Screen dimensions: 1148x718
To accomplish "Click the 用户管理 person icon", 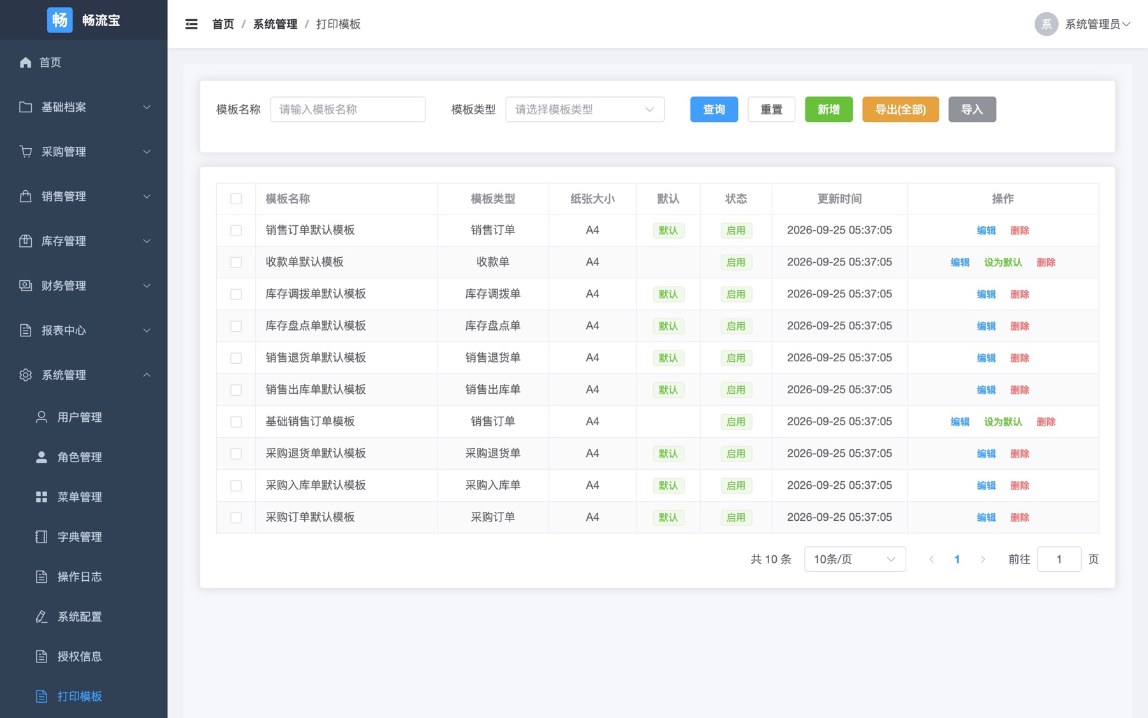I will click(x=41, y=417).
